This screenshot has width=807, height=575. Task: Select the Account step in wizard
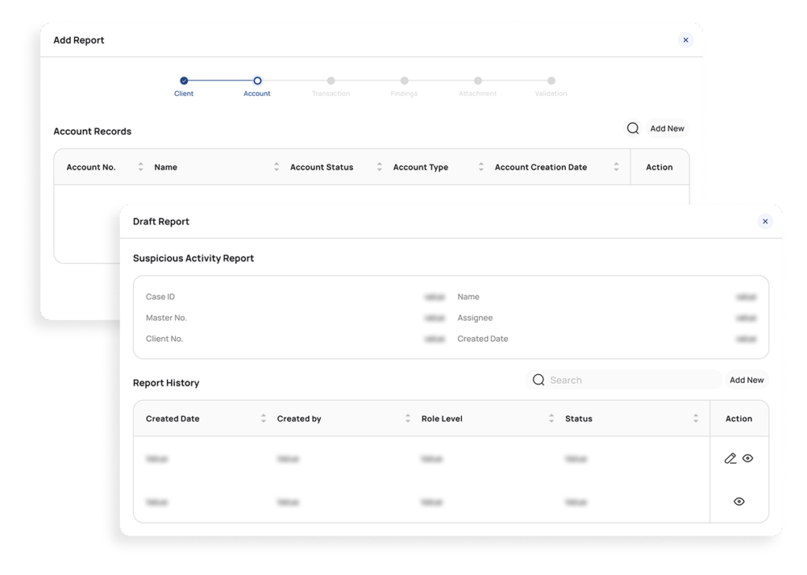click(x=257, y=80)
